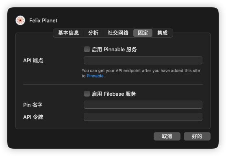Tick the 启用 Filebase 服务 checkbox
The height and width of the screenshot is (156, 226).
(x=87, y=94)
